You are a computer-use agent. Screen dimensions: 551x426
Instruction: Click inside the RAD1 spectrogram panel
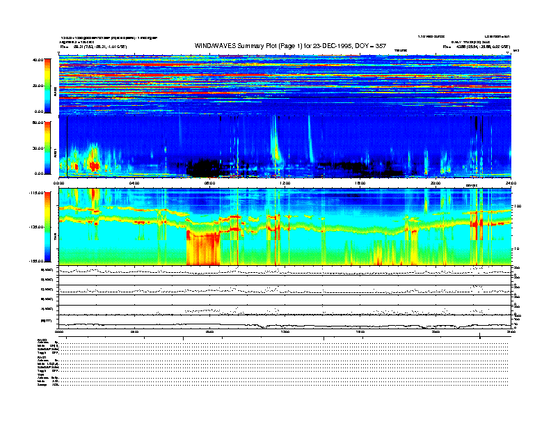pyautogui.click(x=285, y=147)
